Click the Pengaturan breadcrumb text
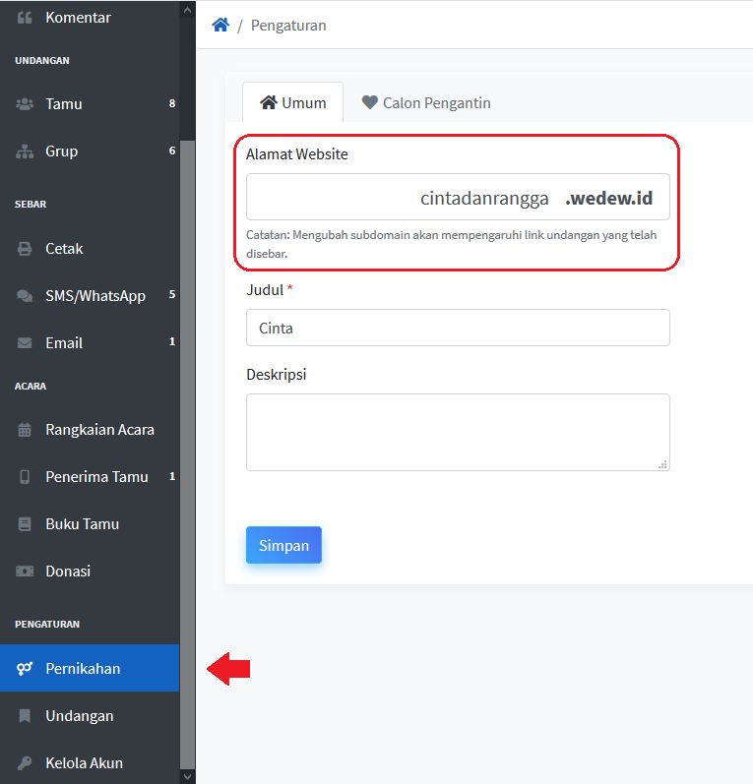Image resolution: width=753 pixels, height=784 pixels. [x=288, y=25]
